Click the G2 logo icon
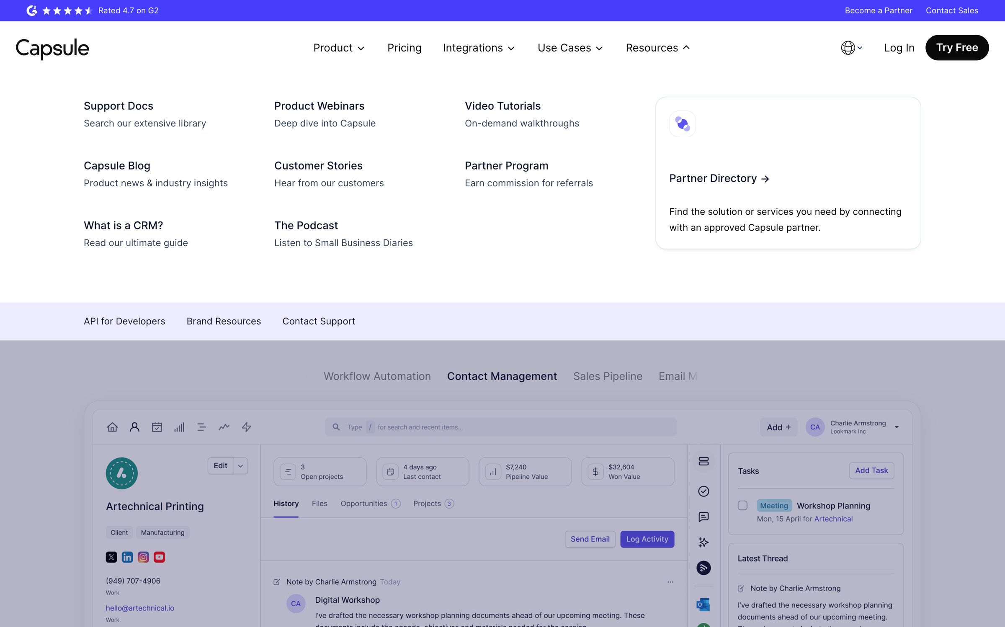1005x627 pixels. point(32,10)
